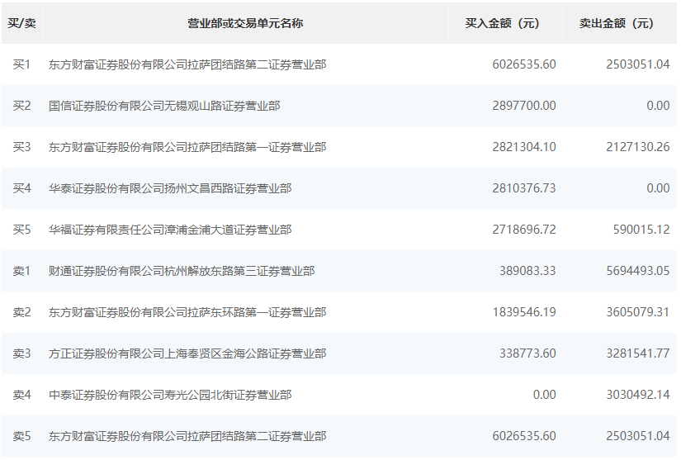This screenshot has width=681, height=460.
Task: Click sell amount 2127130.26
Action: coord(637,147)
